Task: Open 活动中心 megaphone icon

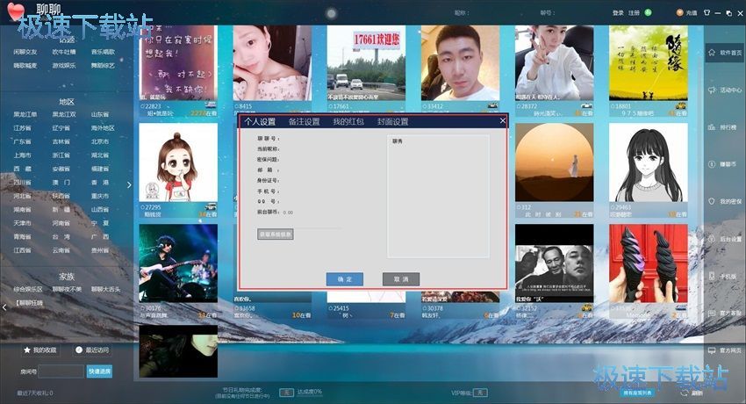Action: 713,90
